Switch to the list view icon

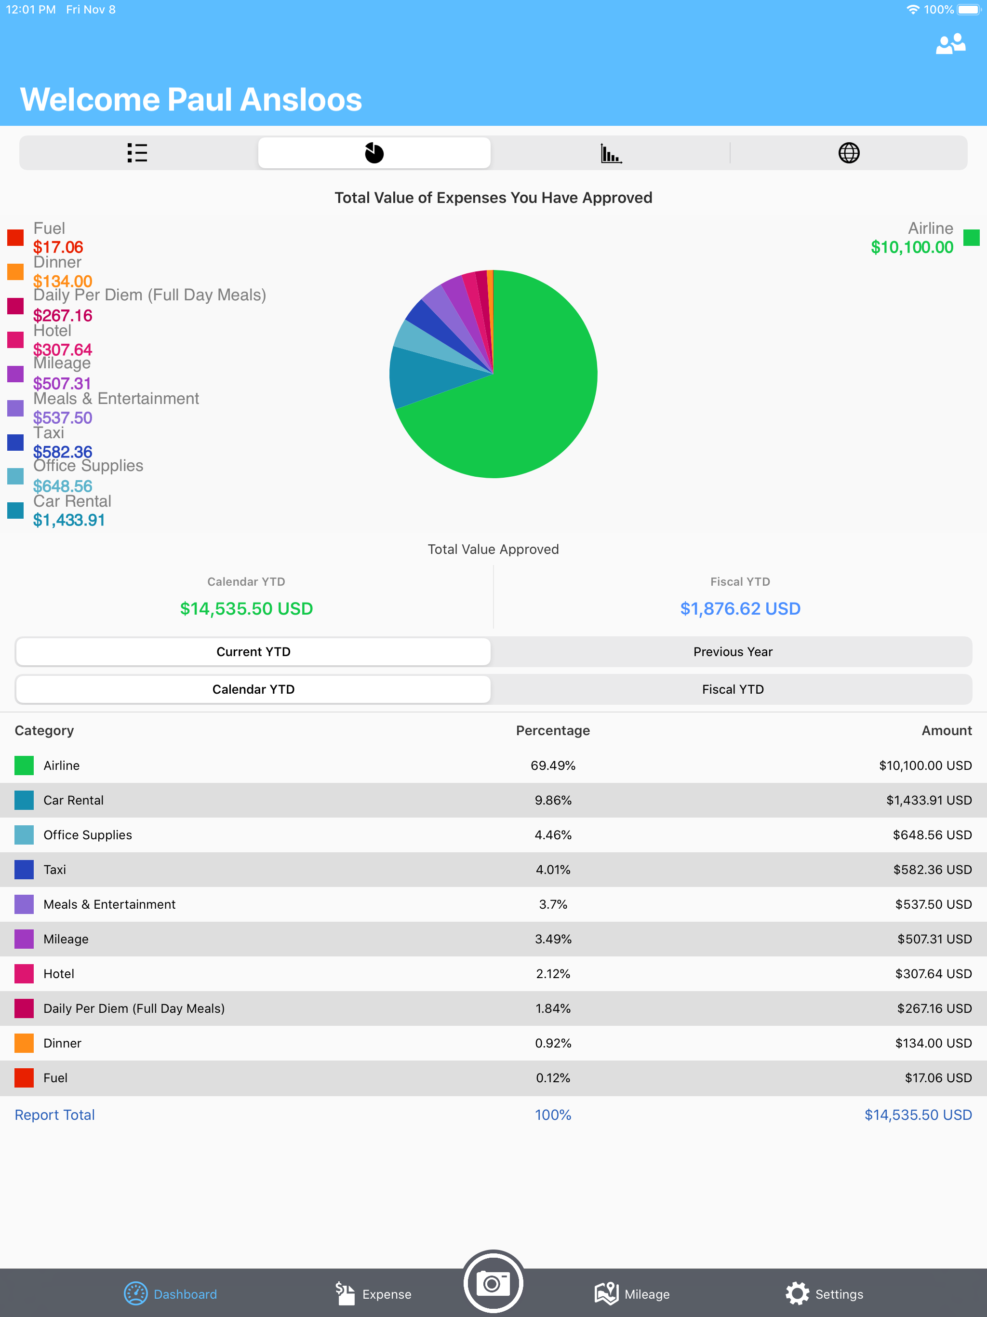136,153
